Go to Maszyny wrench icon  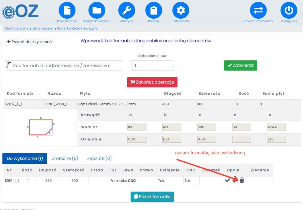click(x=127, y=10)
